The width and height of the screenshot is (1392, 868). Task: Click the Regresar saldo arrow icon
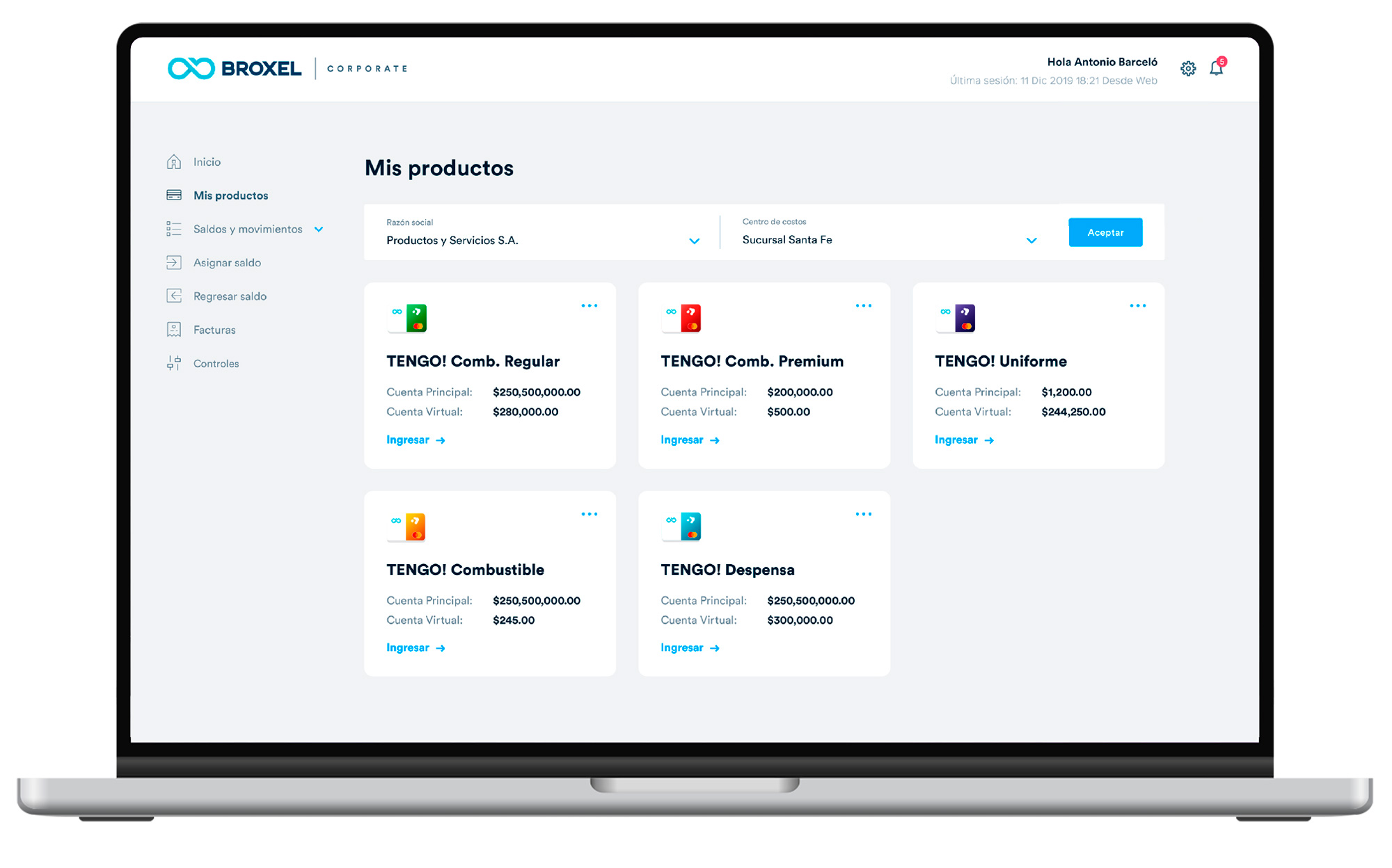click(174, 296)
